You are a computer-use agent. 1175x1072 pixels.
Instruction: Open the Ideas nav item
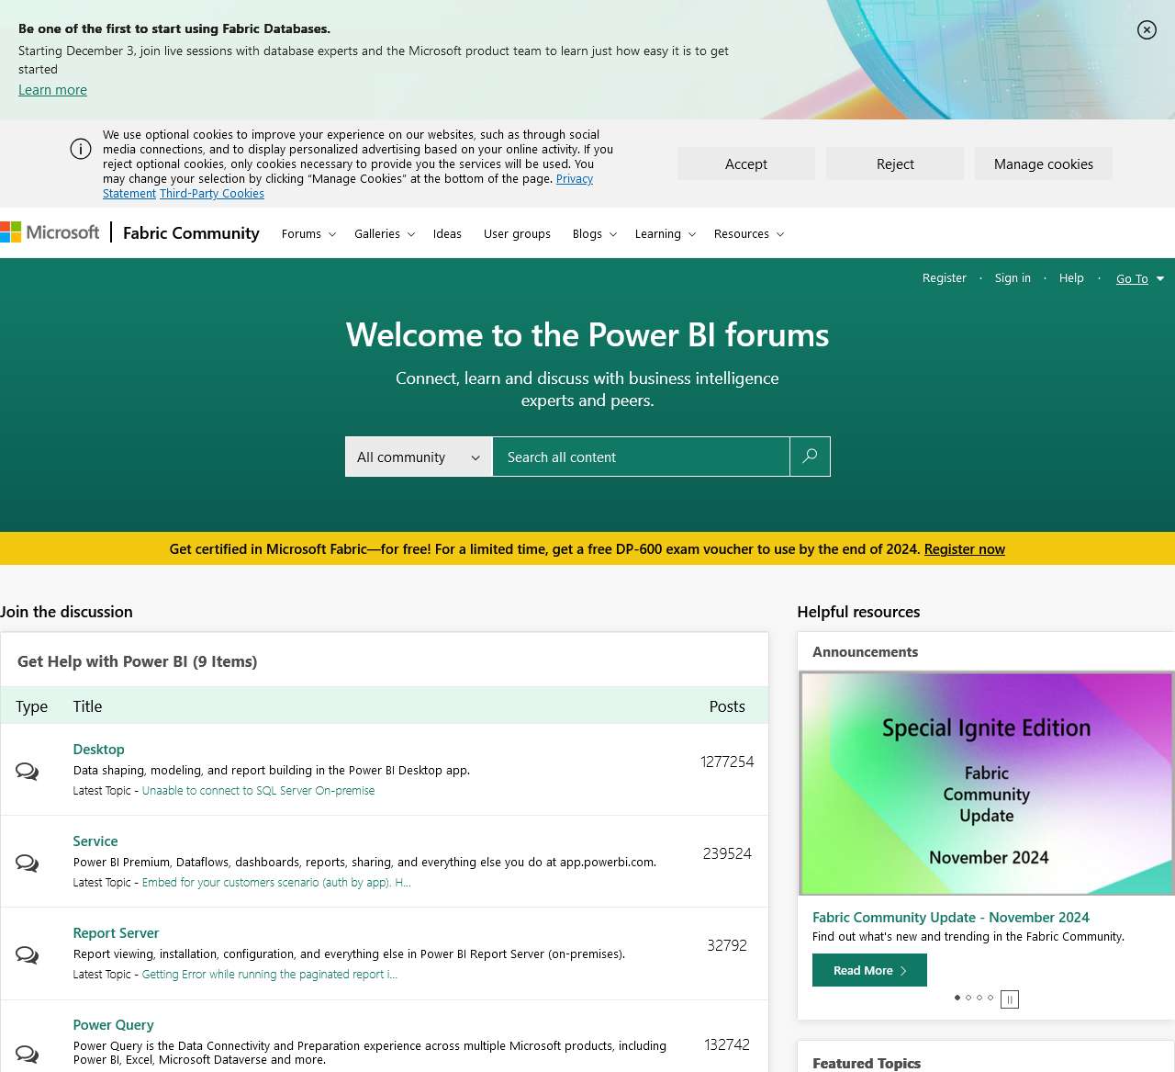(447, 234)
